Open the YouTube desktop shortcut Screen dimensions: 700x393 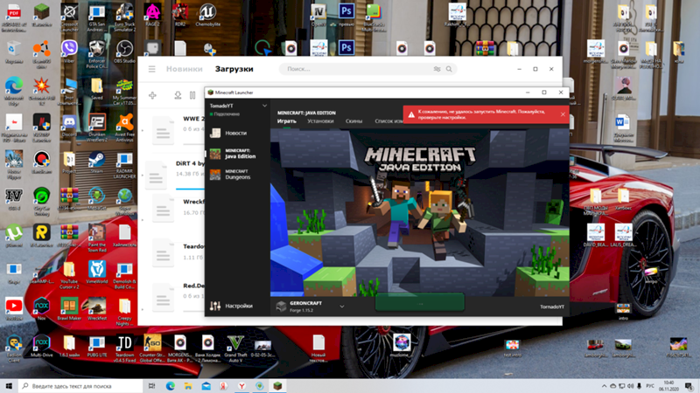[x=14, y=309]
